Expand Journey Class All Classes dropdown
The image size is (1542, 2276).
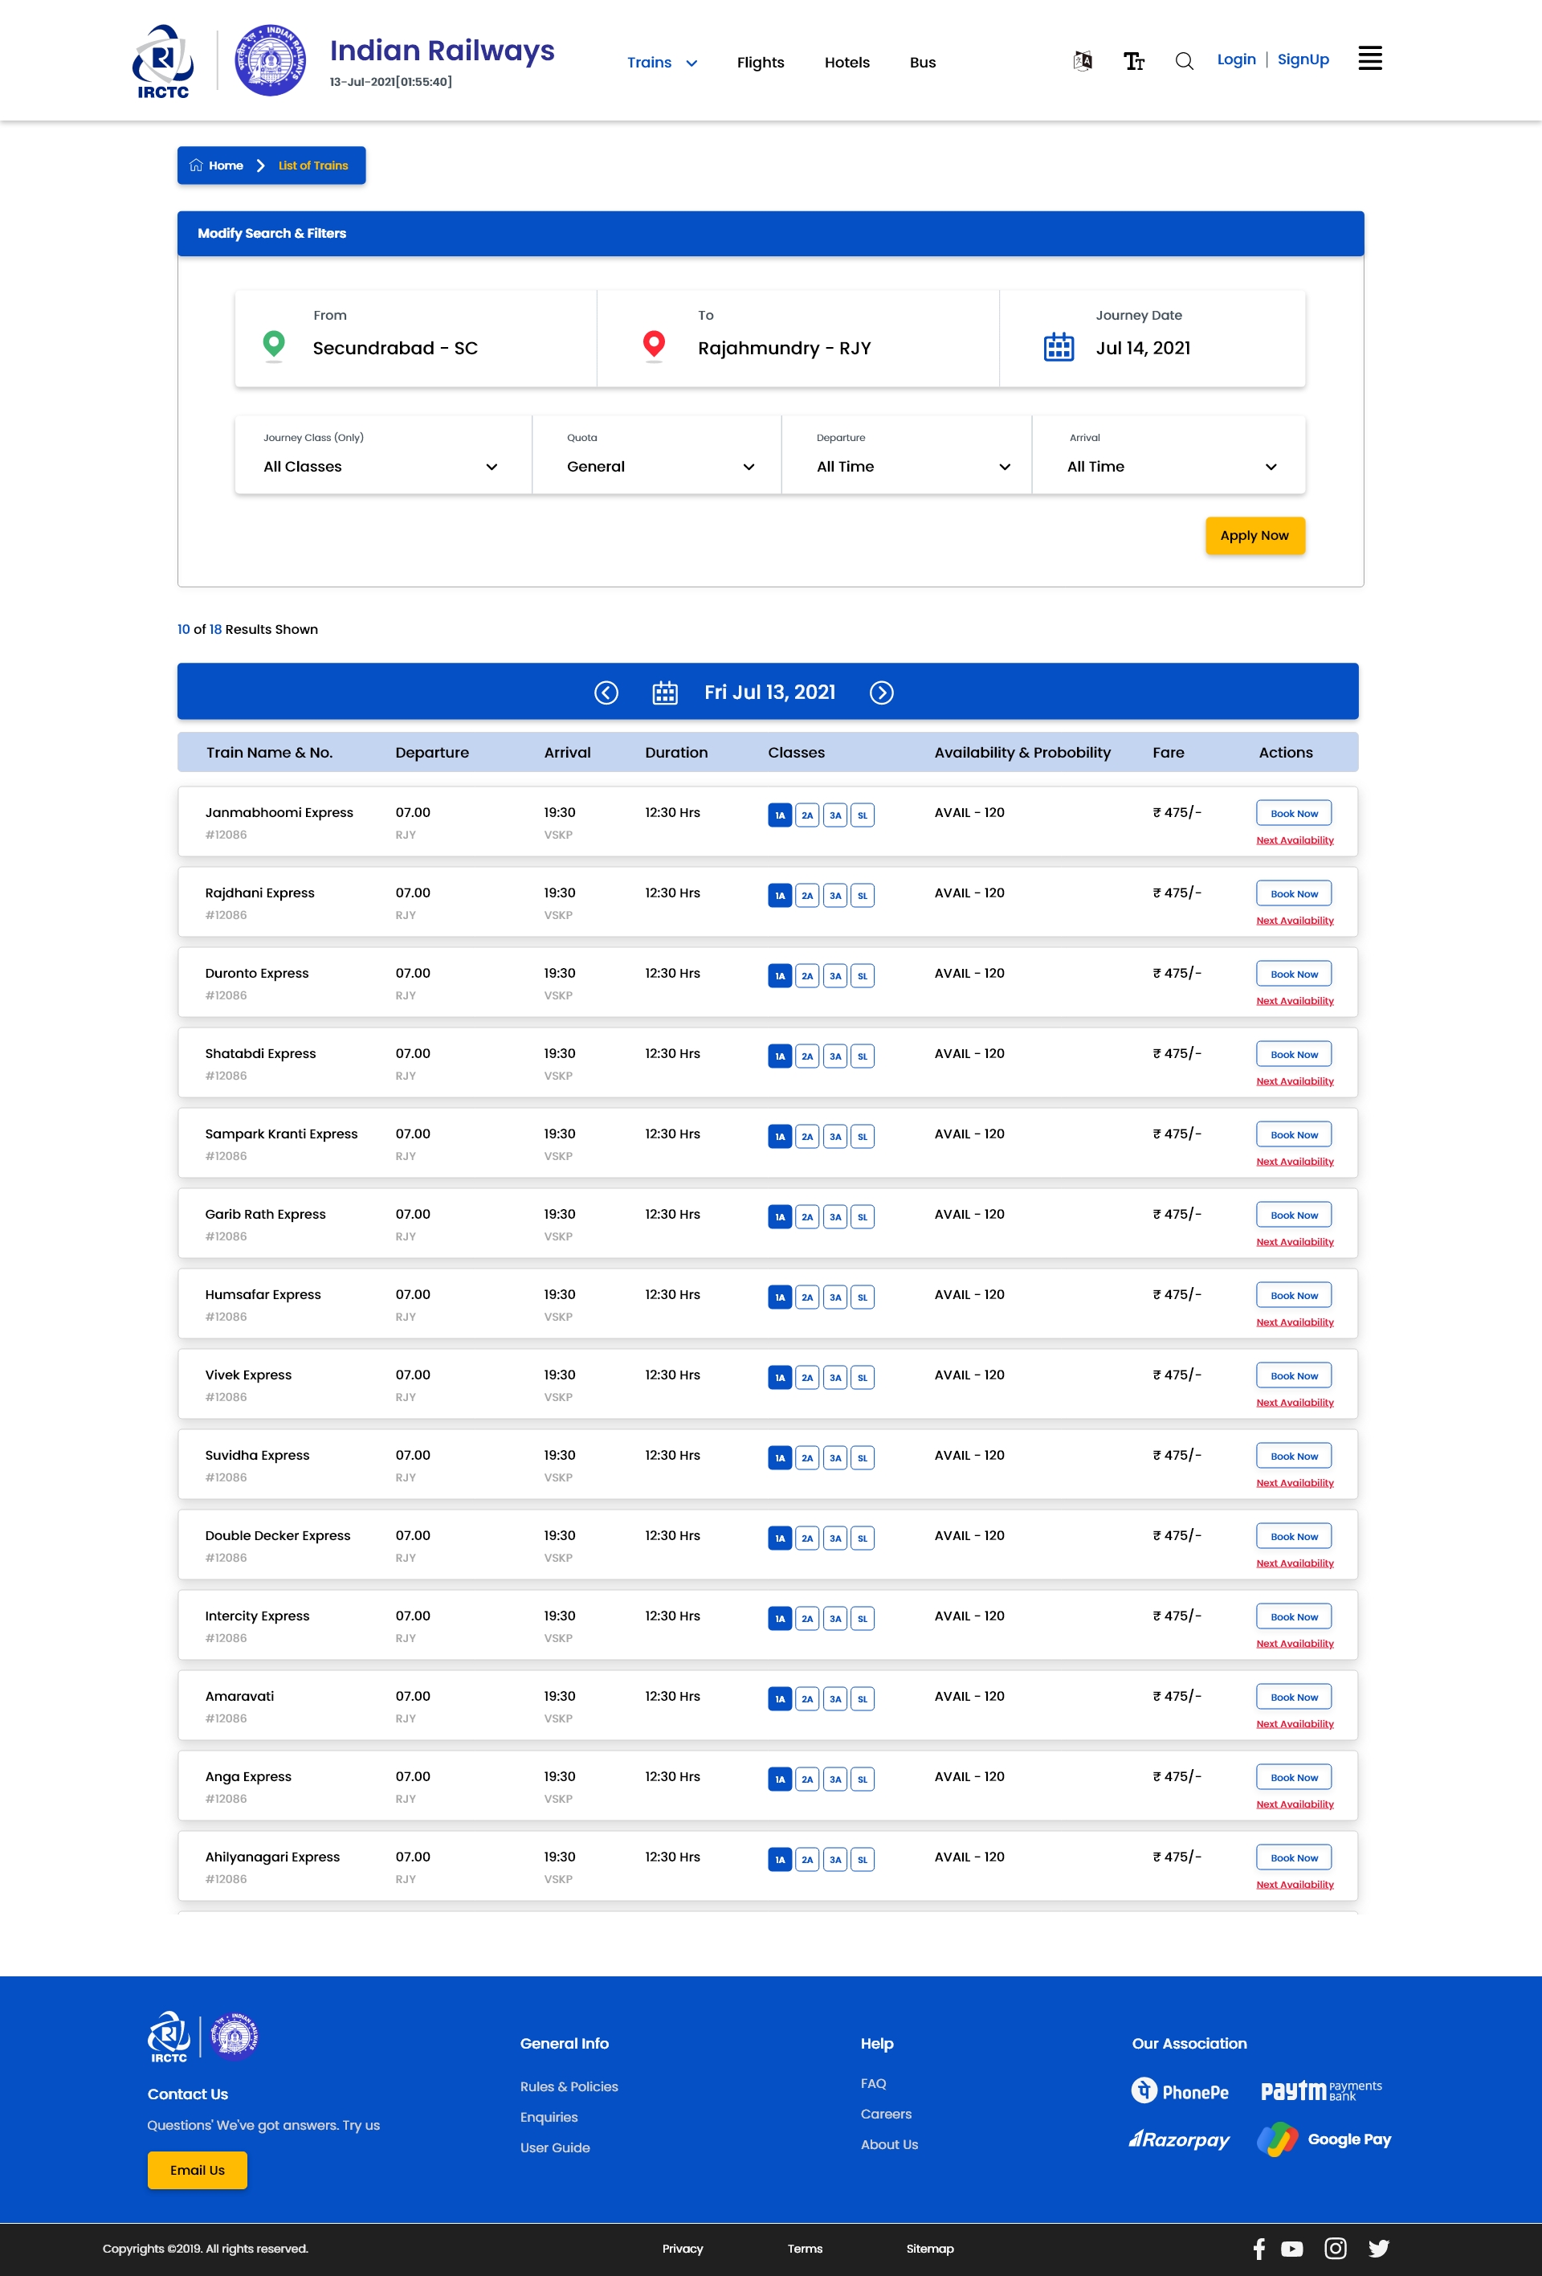tap(381, 466)
